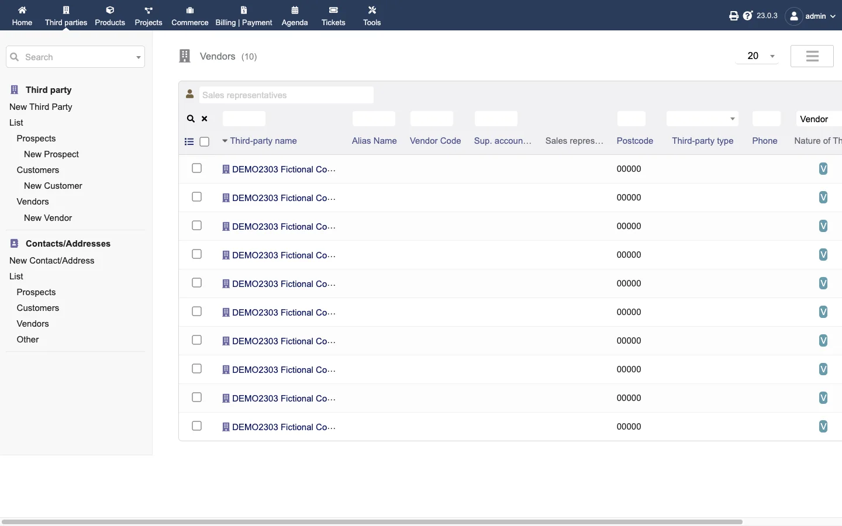Open New Third Party link
The image size is (842, 526).
point(41,107)
